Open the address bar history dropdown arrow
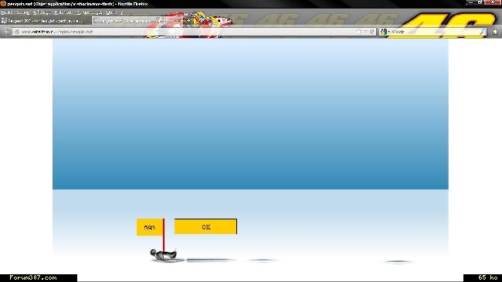 (x=365, y=32)
